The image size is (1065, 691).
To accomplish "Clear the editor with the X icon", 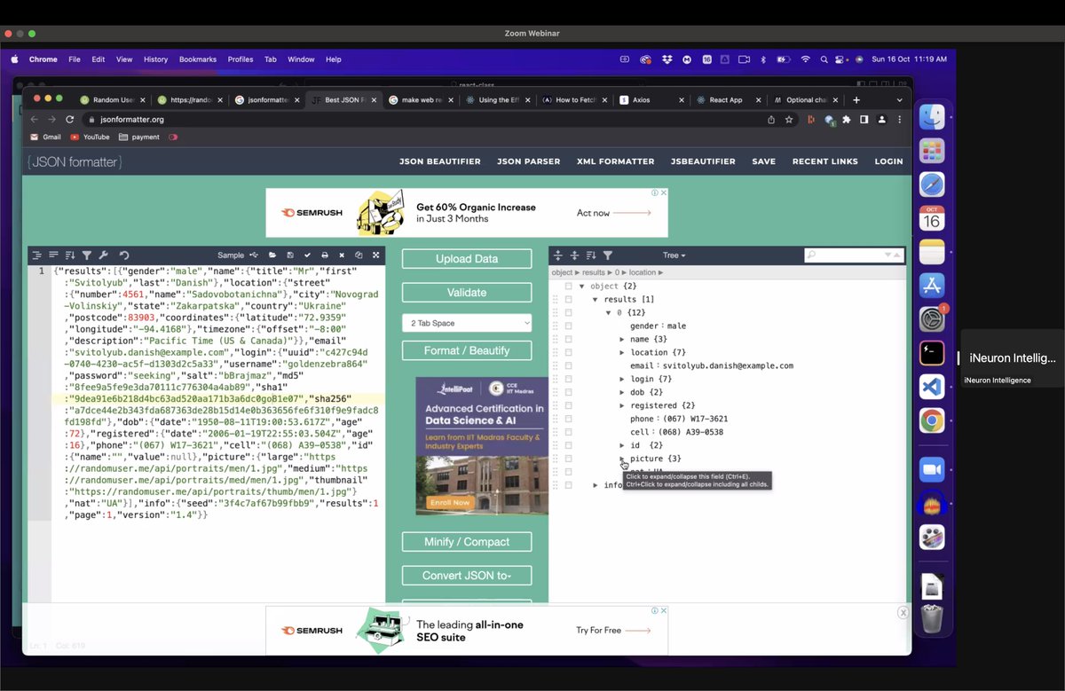I will (341, 255).
